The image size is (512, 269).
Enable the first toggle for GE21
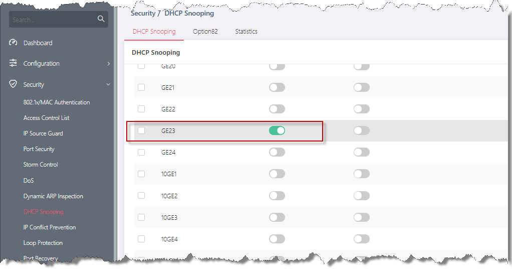(277, 87)
